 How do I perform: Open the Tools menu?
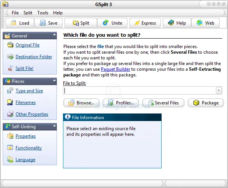(42, 13)
